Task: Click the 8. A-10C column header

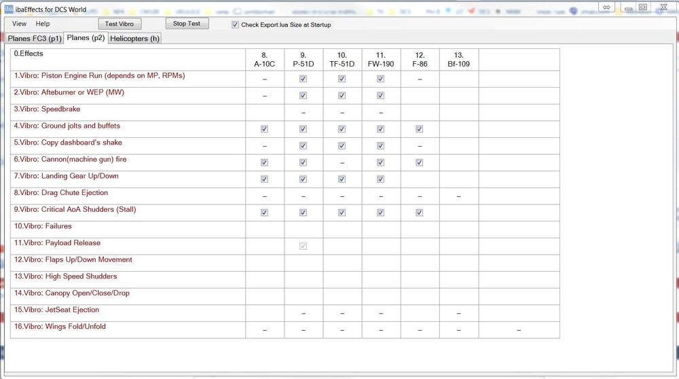Action: tap(265, 60)
